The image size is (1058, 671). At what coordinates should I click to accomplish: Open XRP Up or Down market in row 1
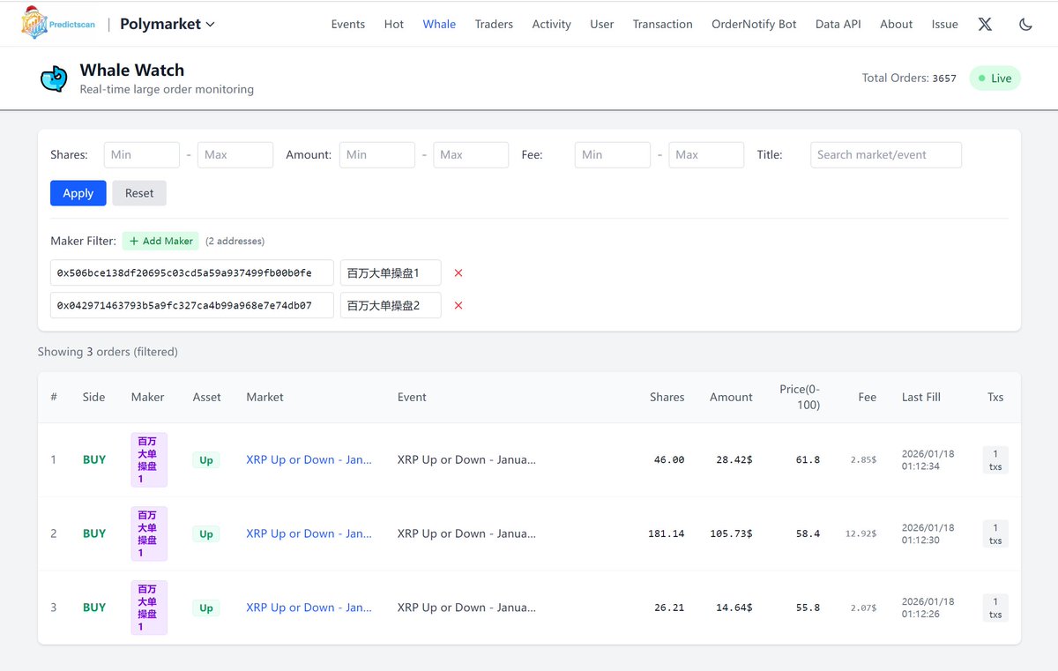309,459
